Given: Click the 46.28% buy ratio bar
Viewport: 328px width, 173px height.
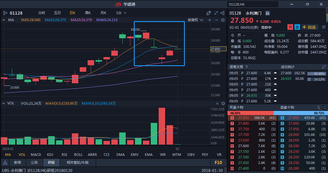Looking at the screenshot, I should point(251,113).
